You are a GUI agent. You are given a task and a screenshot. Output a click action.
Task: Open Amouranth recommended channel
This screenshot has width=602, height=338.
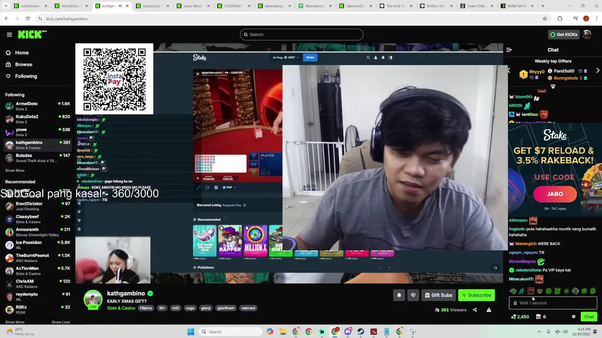tap(38, 232)
